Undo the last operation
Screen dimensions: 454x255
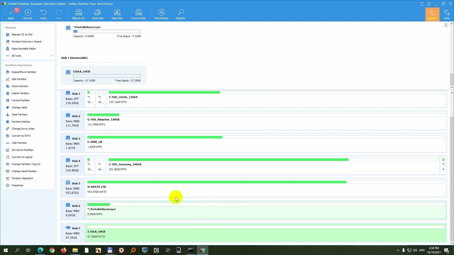[x=43, y=14]
